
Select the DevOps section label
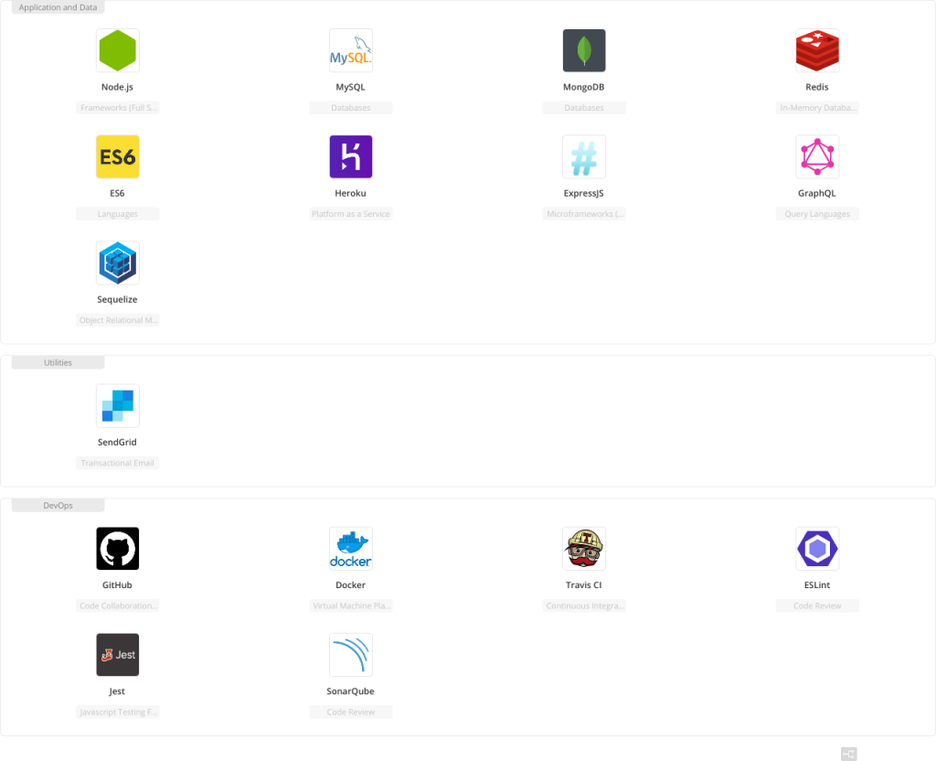tap(58, 504)
